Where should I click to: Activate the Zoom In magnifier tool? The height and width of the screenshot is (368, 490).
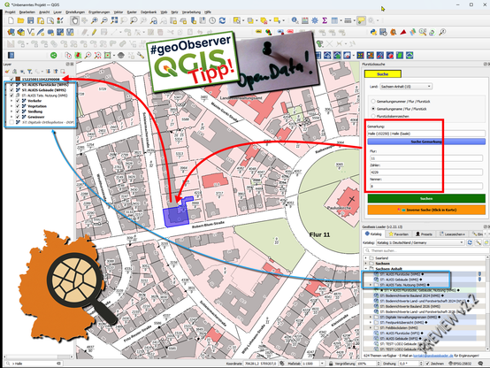[95, 20]
